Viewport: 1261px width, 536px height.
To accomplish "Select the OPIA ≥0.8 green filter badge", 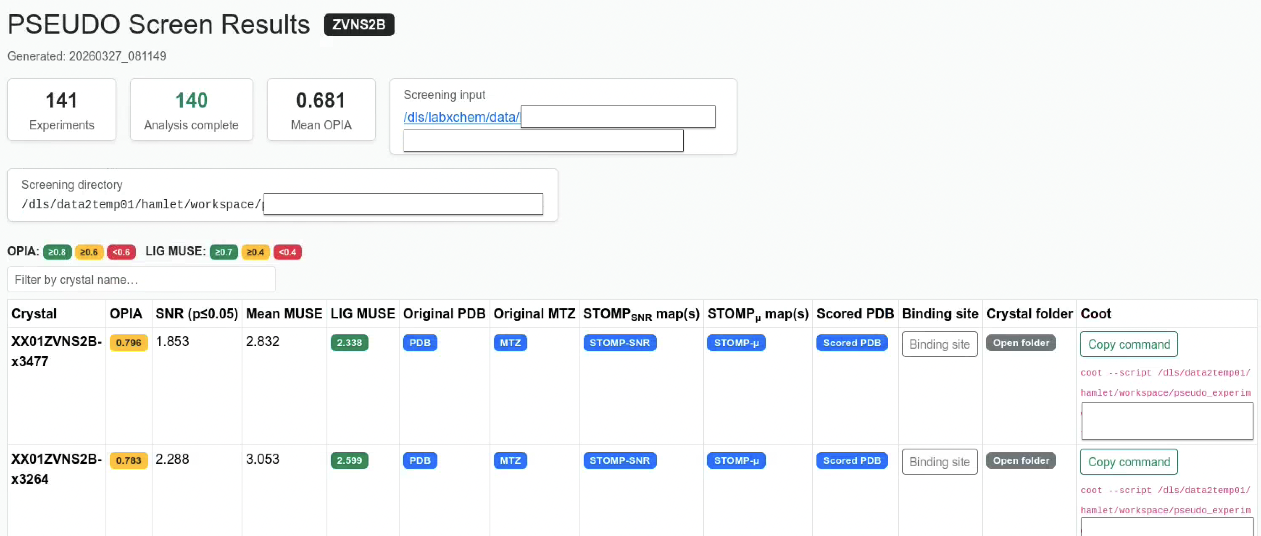I will pyautogui.click(x=57, y=252).
